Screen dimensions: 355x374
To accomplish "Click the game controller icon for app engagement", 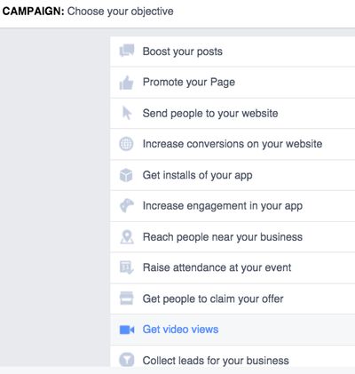I will pyautogui.click(x=127, y=206).
